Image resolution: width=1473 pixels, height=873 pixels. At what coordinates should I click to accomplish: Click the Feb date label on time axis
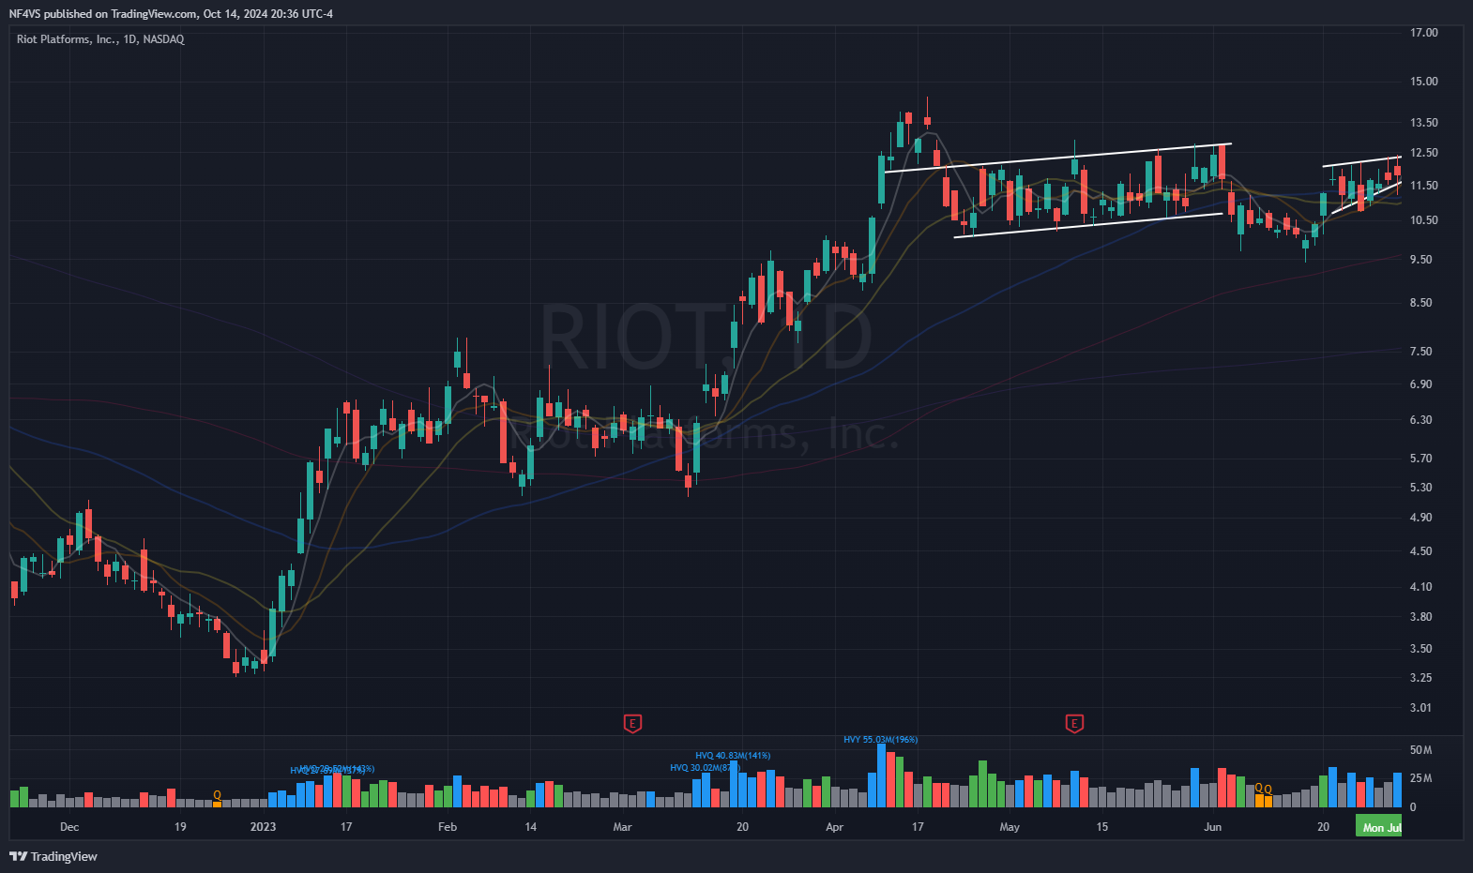pyautogui.click(x=448, y=827)
